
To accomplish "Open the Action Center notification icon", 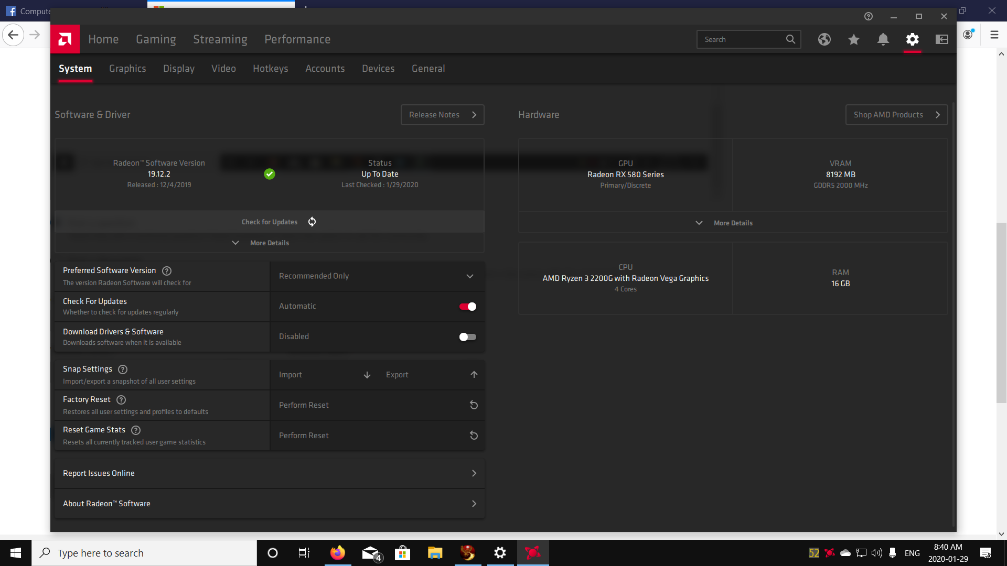I will coord(985,553).
